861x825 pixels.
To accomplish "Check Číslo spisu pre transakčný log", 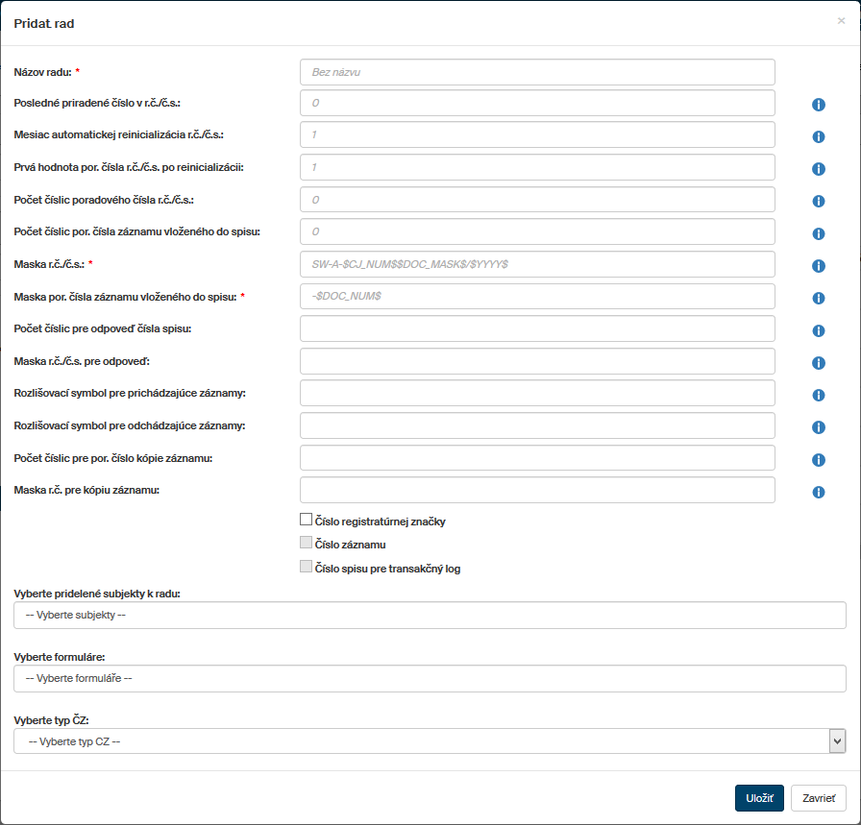I will [307, 567].
